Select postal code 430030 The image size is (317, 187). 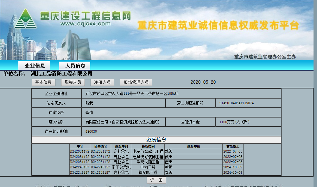[91, 131]
